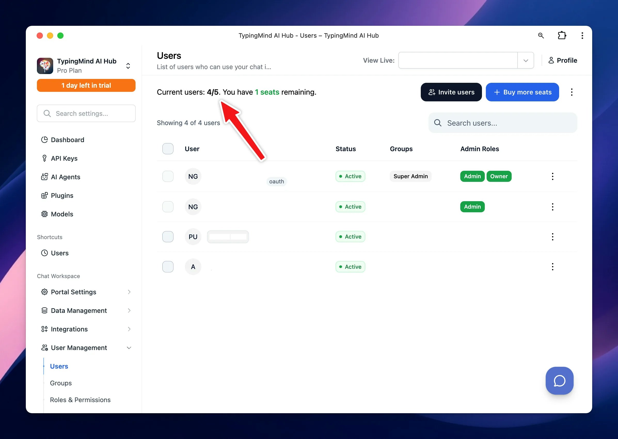Click the Super Admin group tag

coord(410,176)
